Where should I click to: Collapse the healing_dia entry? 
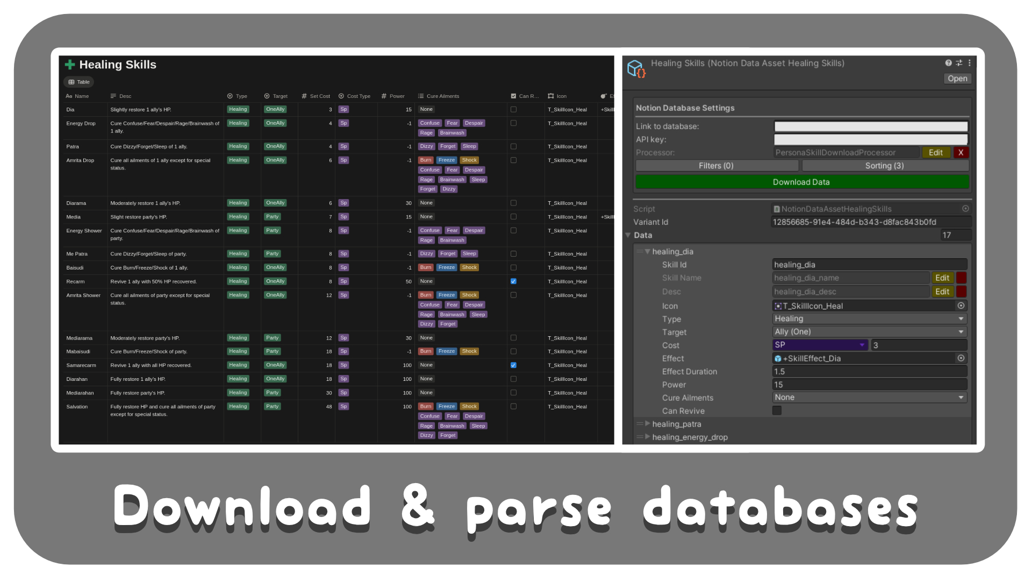click(x=648, y=252)
